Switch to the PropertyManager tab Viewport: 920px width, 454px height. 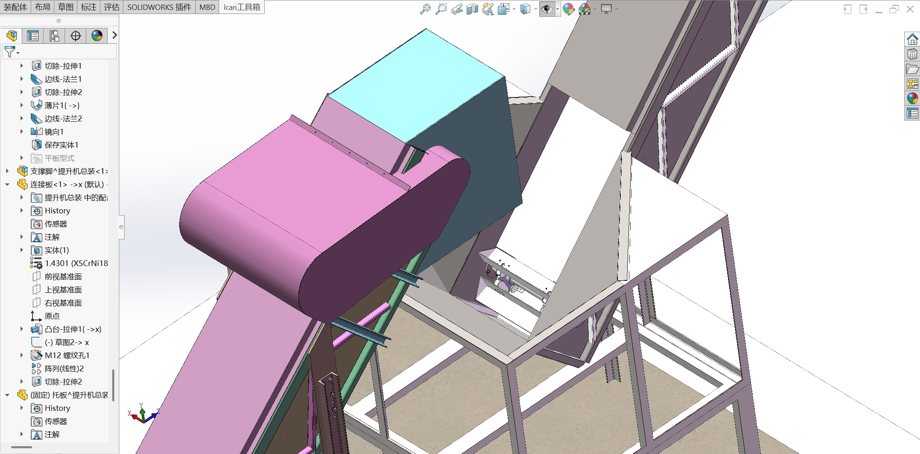point(33,36)
